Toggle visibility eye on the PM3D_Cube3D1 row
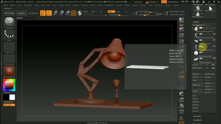This screenshot has height=124, width=221. click(x=214, y=59)
